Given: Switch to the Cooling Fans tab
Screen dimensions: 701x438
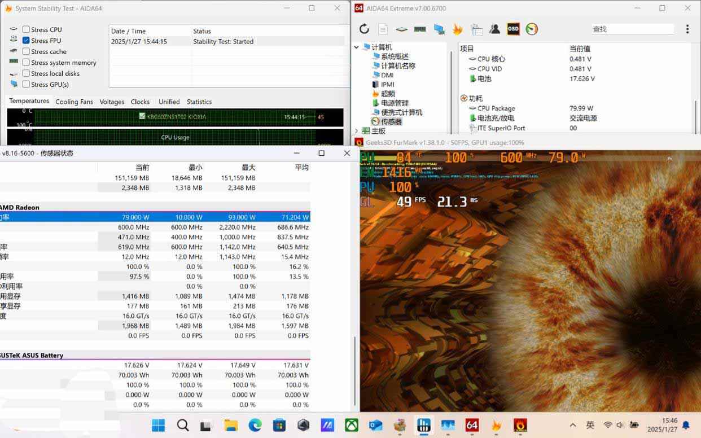Looking at the screenshot, I should click(74, 102).
